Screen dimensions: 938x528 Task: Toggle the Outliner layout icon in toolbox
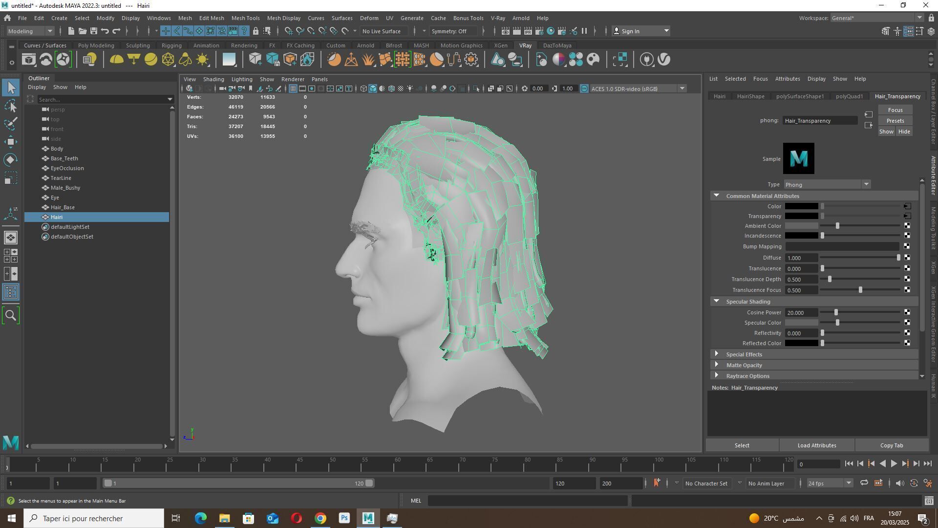coord(11,292)
